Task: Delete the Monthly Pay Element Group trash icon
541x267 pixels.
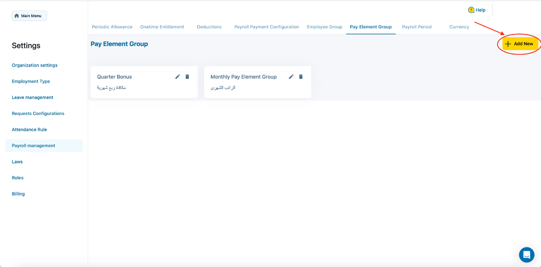Action: (x=301, y=77)
